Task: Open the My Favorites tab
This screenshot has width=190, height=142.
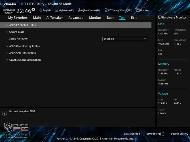Action: (x=18, y=18)
